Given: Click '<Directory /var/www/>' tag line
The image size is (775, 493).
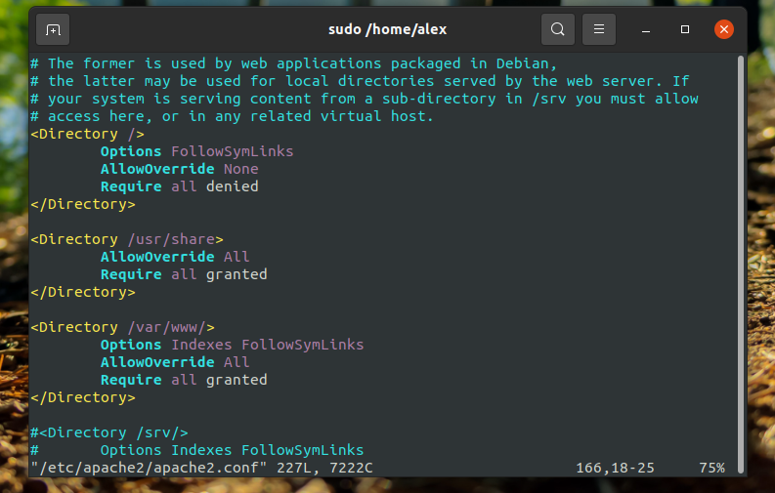Looking at the screenshot, I should (x=122, y=327).
